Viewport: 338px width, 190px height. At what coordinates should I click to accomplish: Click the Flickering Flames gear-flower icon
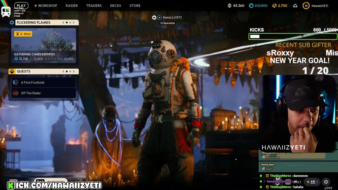click(x=12, y=22)
